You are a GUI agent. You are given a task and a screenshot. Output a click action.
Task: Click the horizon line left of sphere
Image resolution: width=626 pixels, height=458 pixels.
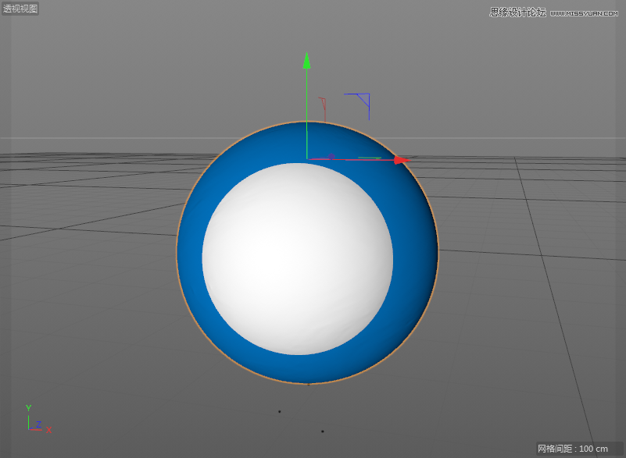[x=94, y=138]
